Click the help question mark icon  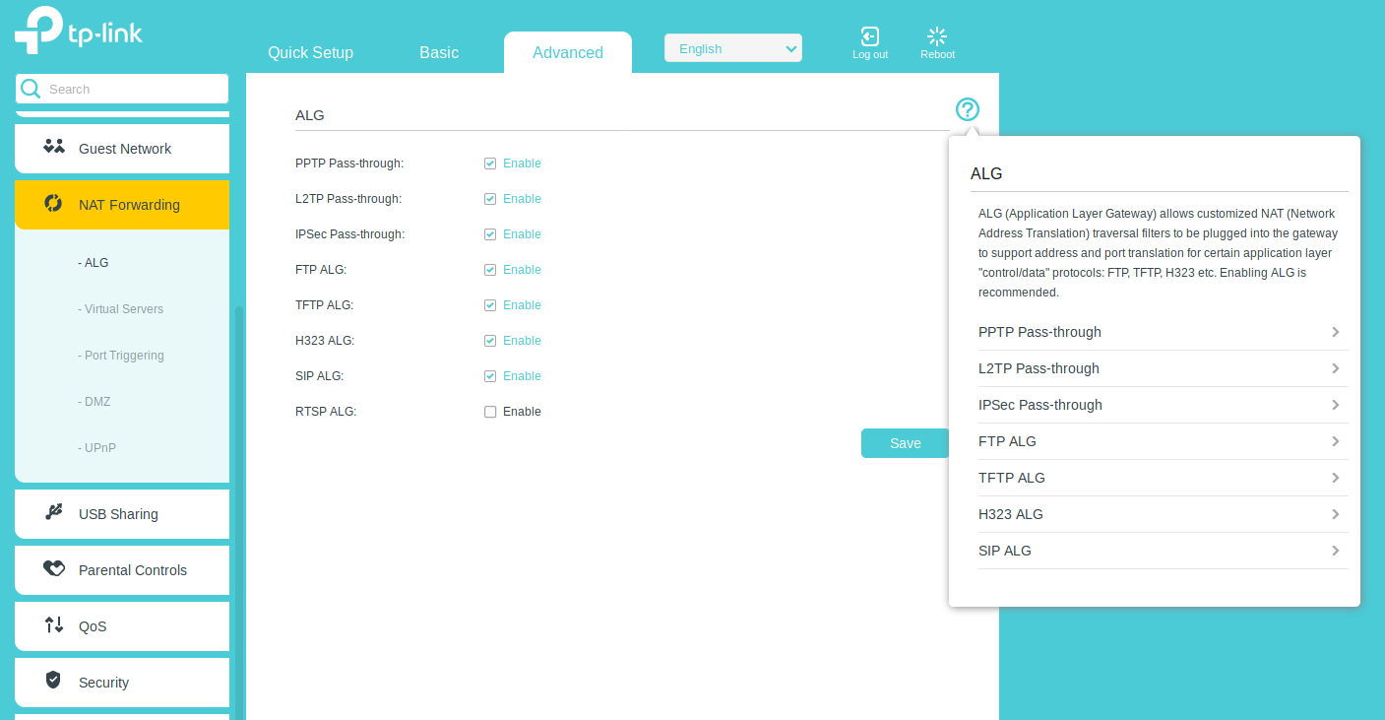(968, 109)
